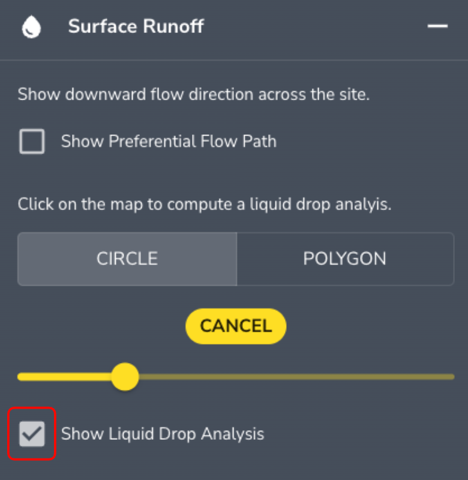Minimize the Surface Runoff dialog
Image resolution: width=468 pixels, height=480 pixels.
coord(439,26)
